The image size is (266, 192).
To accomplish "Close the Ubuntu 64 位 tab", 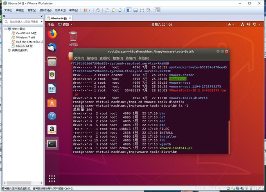I will [70, 18].
